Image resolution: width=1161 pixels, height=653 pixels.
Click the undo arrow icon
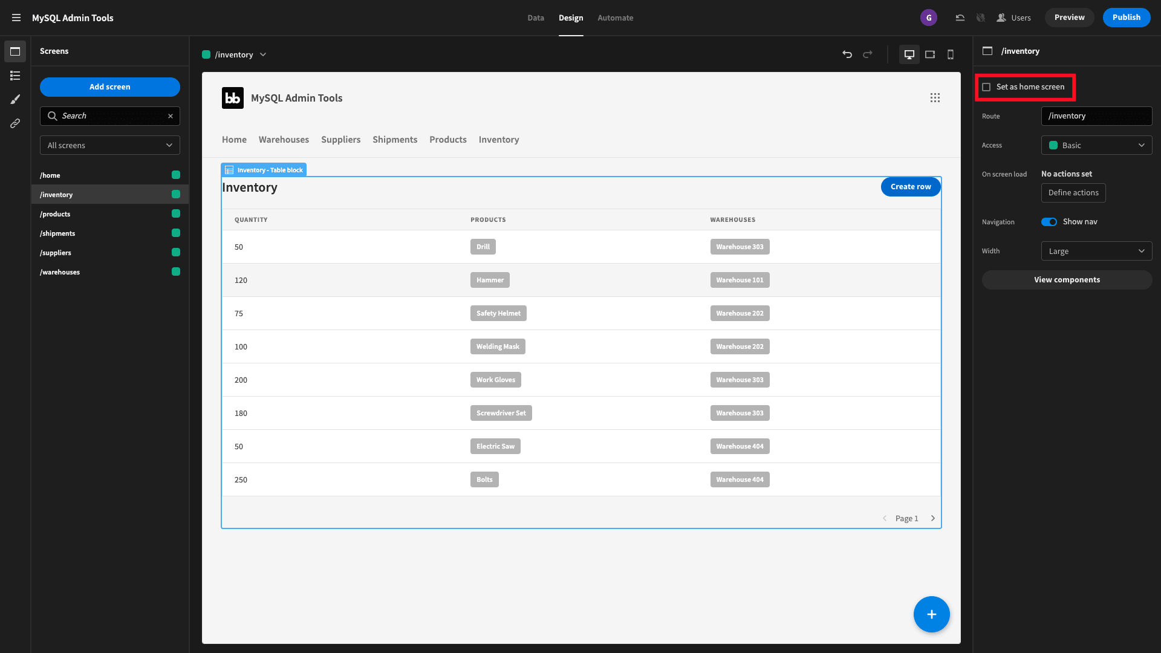point(847,54)
